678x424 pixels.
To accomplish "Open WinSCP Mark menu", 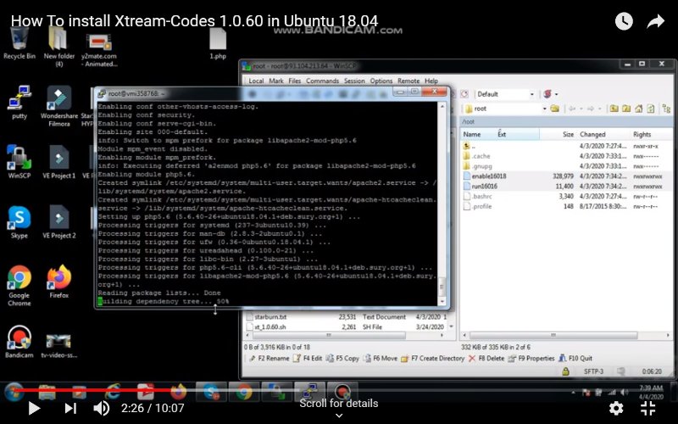I will pyautogui.click(x=276, y=81).
